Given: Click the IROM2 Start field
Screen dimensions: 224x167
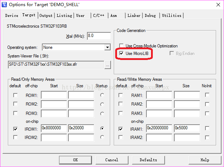Looking at the screenshot, I should point(54,138).
